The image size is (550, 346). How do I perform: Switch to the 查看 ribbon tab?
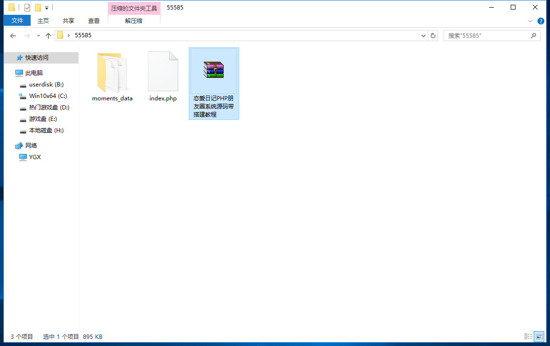[x=94, y=21]
